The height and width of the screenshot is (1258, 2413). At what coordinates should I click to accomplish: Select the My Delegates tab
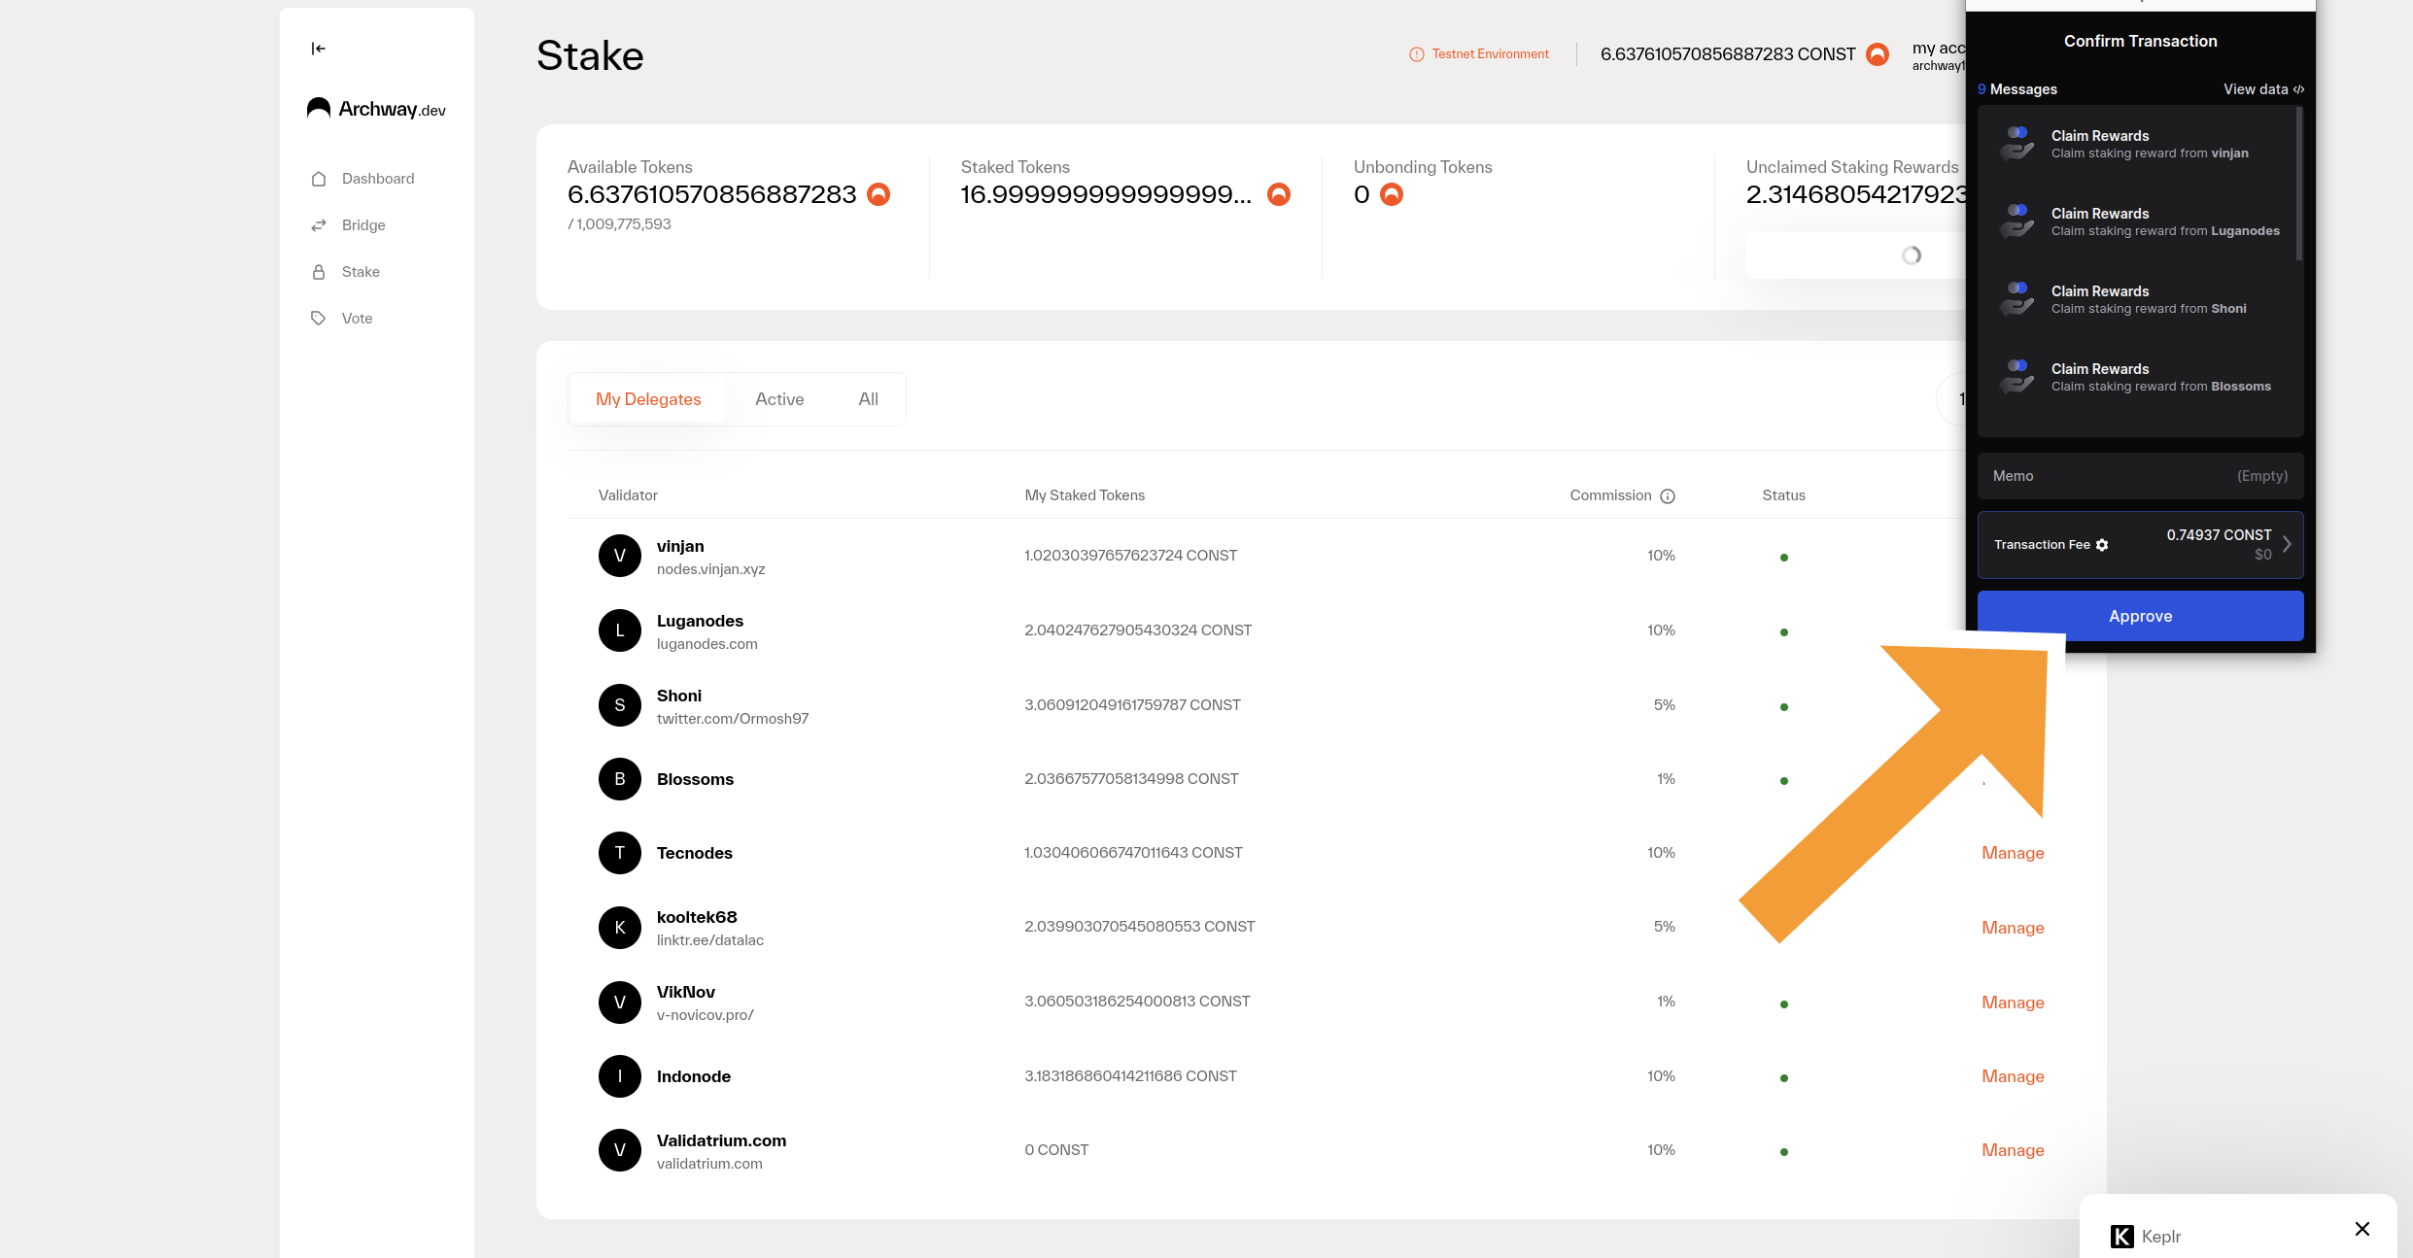(647, 399)
